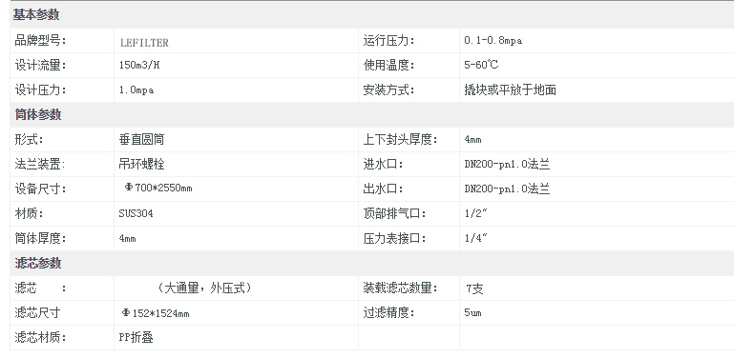The height and width of the screenshot is (358, 734).
Task: Select the LEFILTER brand model value
Action: [x=144, y=43]
